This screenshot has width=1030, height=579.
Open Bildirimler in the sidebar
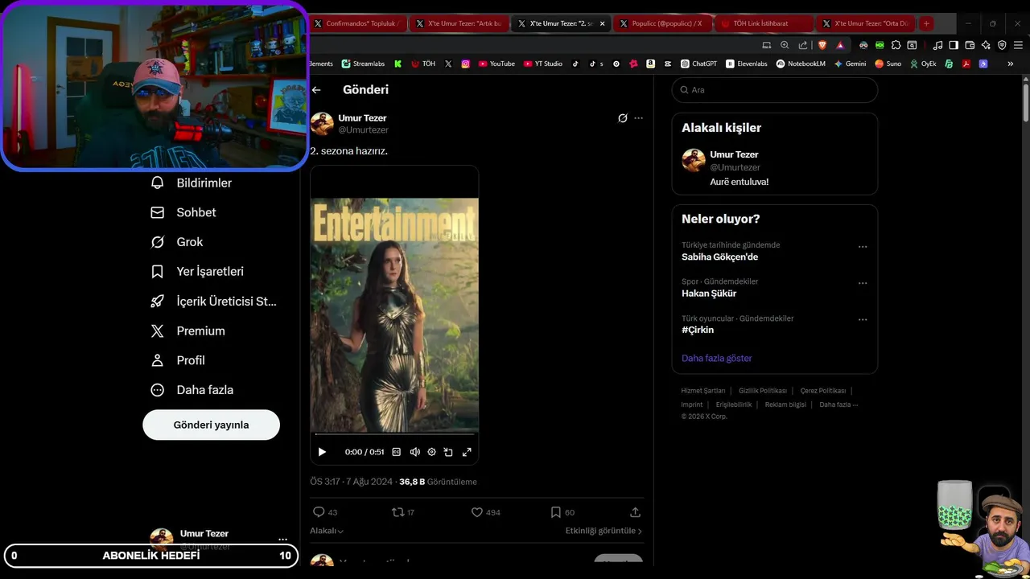coord(192,183)
